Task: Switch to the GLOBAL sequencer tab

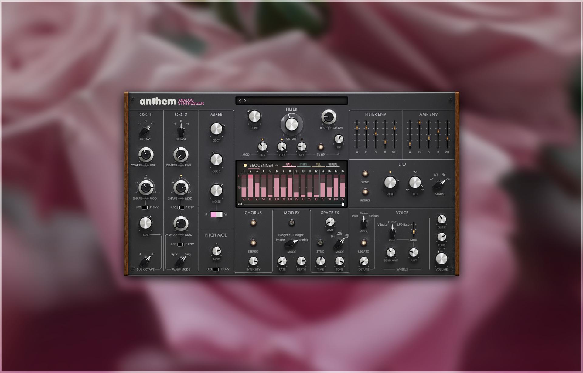Action: (333, 164)
